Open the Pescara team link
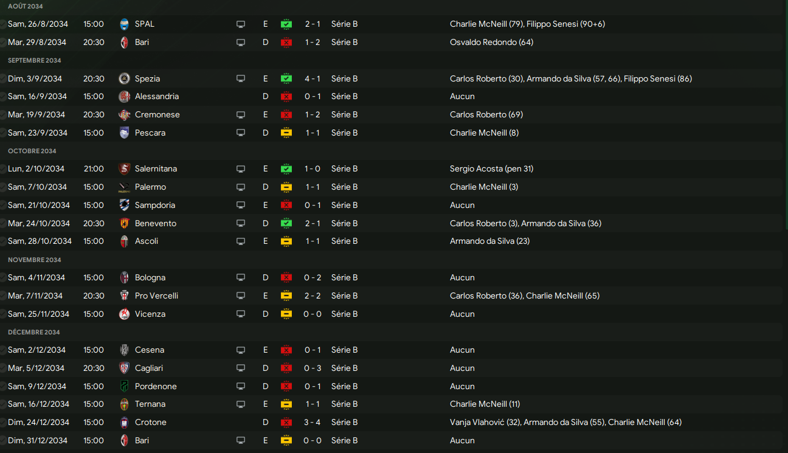 [150, 133]
